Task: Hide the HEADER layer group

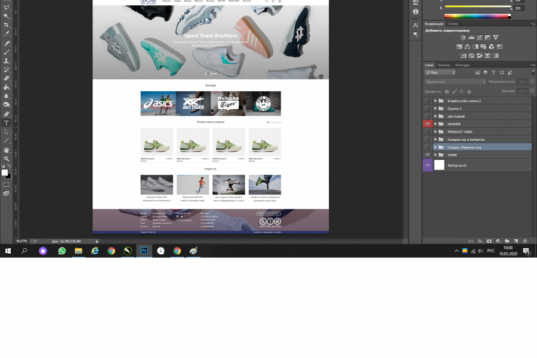Action: pyautogui.click(x=427, y=124)
